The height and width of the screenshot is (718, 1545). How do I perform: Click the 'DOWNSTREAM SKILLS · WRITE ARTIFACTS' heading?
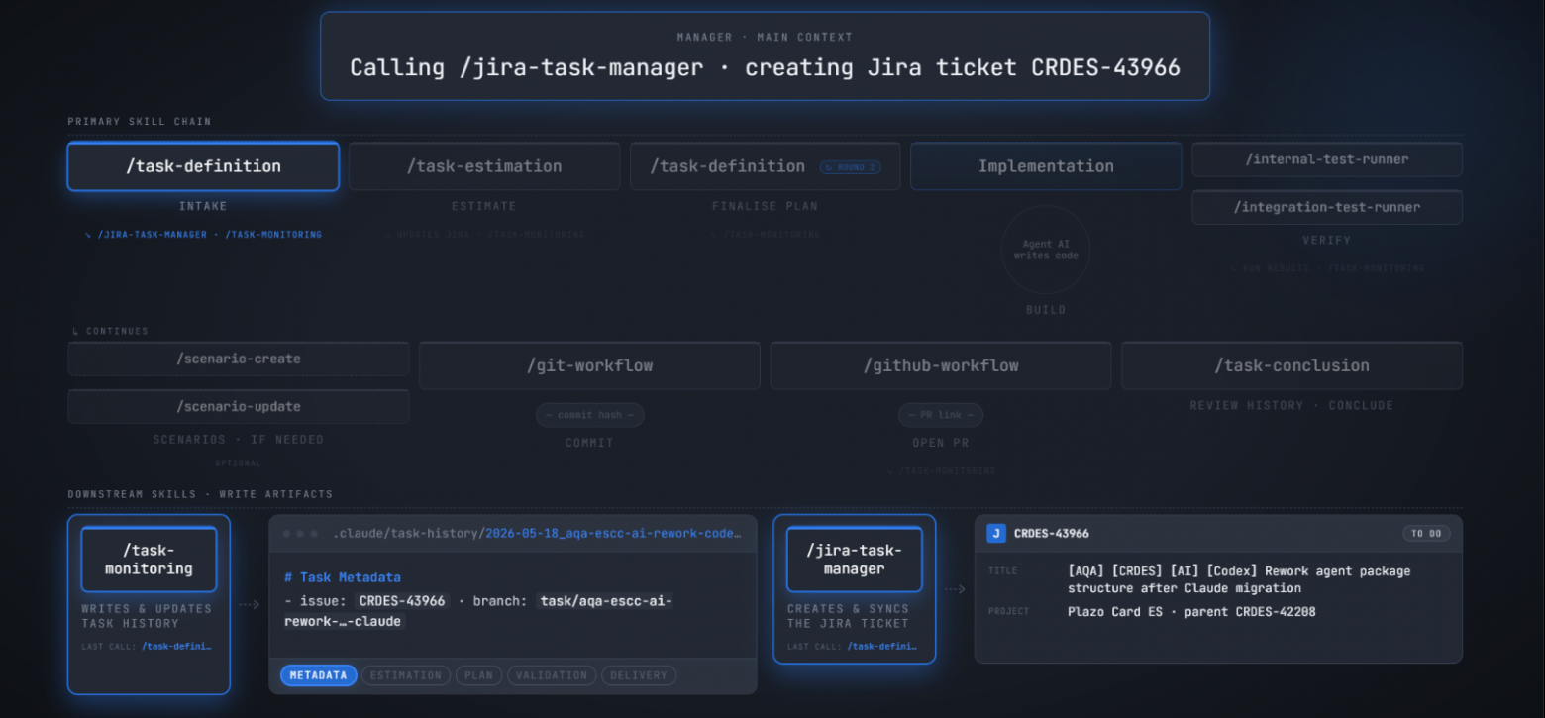(200, 494)
